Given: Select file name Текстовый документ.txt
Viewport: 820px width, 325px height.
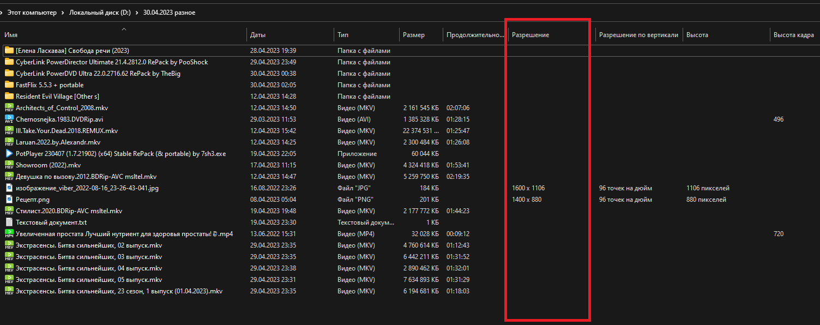Looking at the screenshot, I should [51, 222].
